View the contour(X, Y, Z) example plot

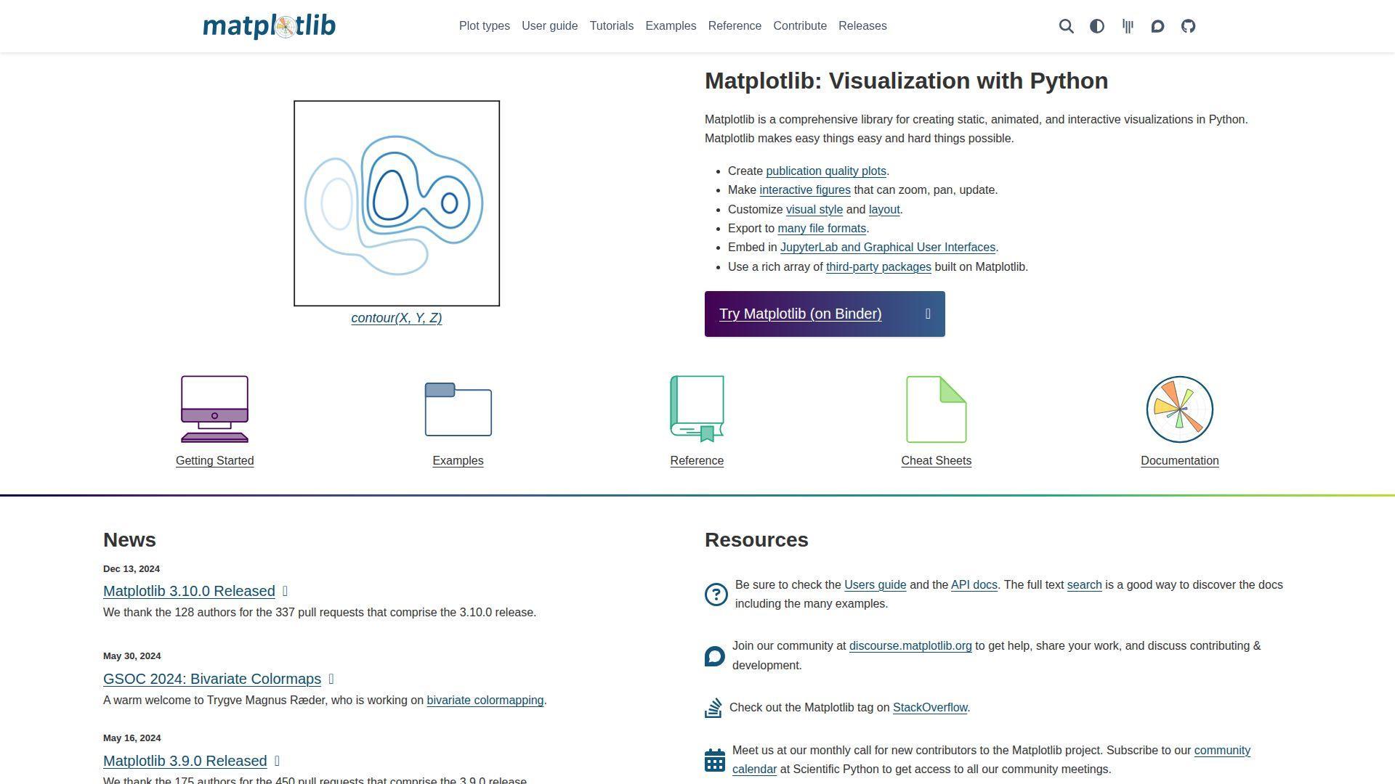point(396,318)
